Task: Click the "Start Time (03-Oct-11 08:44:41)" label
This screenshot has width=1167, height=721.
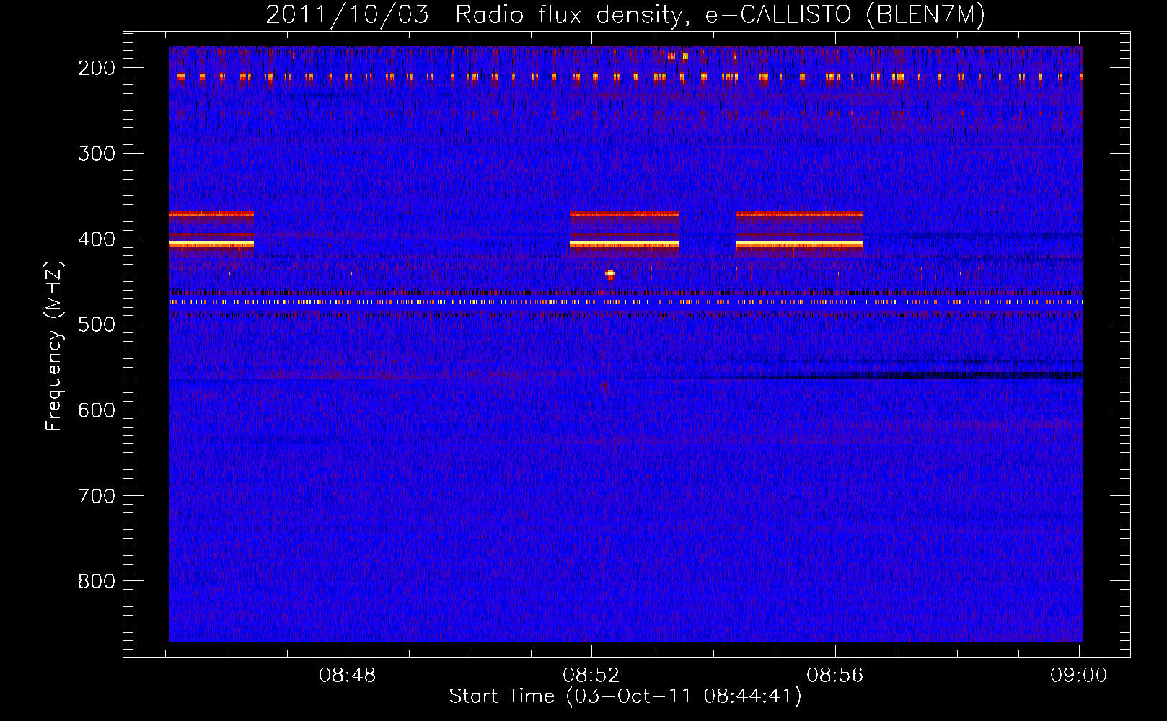Action: pos(625,696)
